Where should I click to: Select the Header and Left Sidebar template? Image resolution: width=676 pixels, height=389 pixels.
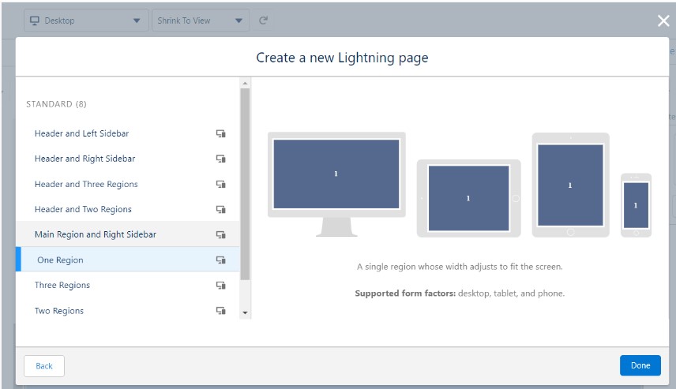81,134
